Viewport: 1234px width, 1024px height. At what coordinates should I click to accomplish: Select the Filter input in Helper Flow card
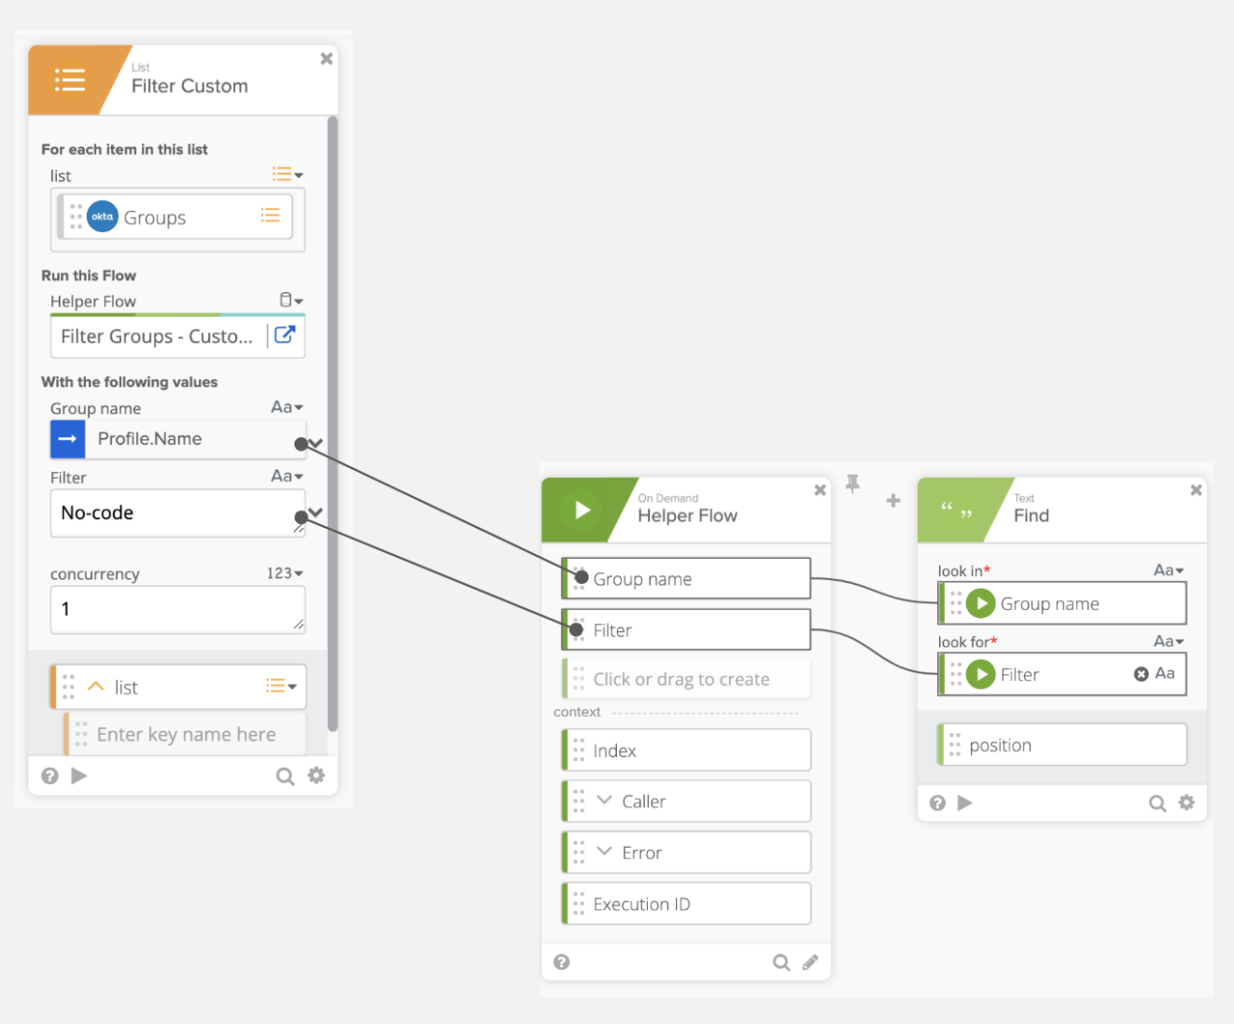click(686, 630)
